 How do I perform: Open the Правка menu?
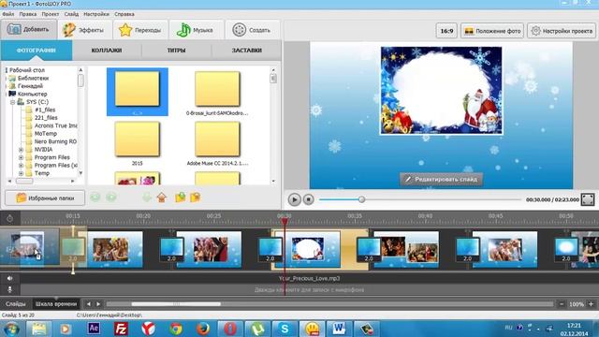coord(28,14)
